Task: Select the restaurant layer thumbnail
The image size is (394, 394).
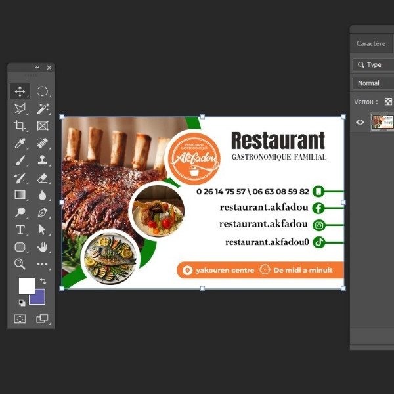Action: (x=382, y=121)
